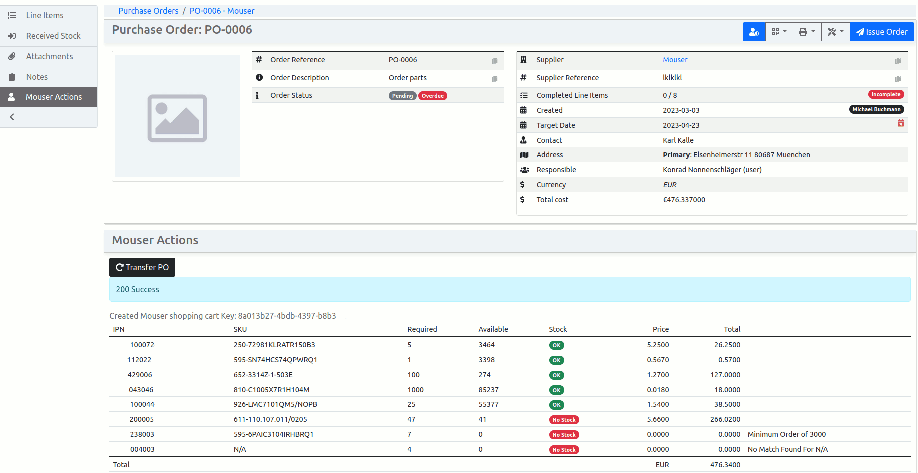Copy the Supplier Reference value
This screenshot has height=473, width=918.
pyautogui.click(x=898, y=79)
